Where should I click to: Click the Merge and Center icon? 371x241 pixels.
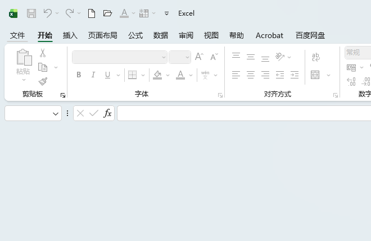tap(315, 75)
